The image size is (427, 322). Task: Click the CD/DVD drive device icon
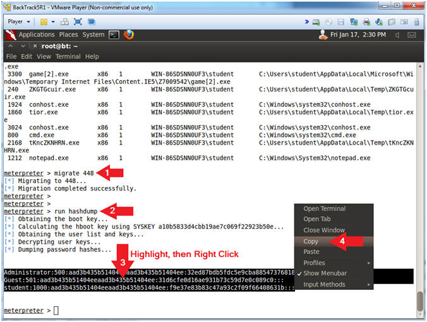click(x=328, y=22)
